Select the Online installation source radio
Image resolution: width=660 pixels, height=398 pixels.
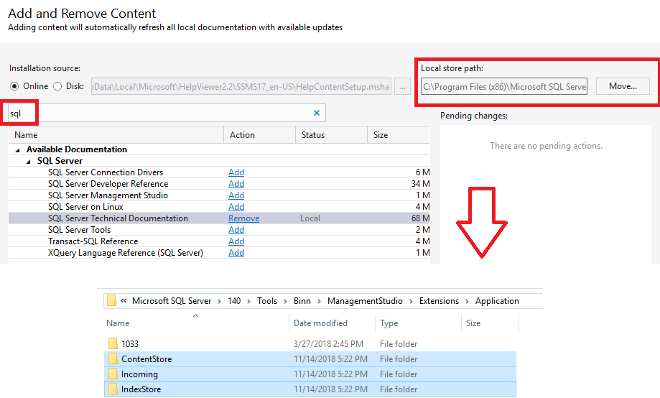coord(15,86)
